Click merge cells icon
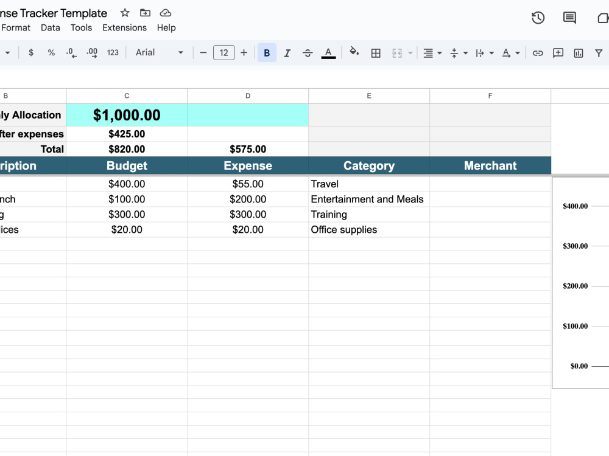609x456 pixels. (x=397, y=53)
